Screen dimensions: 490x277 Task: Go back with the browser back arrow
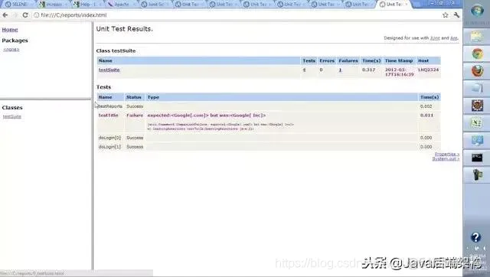(x=5, y=15)
